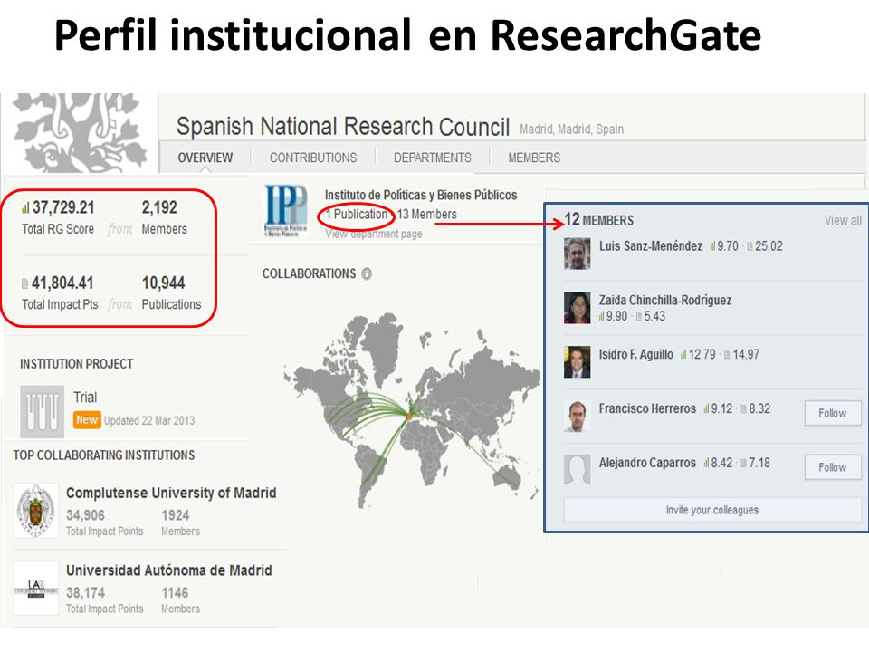869x652 pixels.
Task: Open the Trial institution project icon
Action: (x=43, y=411)
